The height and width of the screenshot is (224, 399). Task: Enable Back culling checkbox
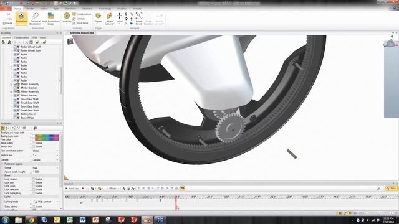[x=33, y=143]
